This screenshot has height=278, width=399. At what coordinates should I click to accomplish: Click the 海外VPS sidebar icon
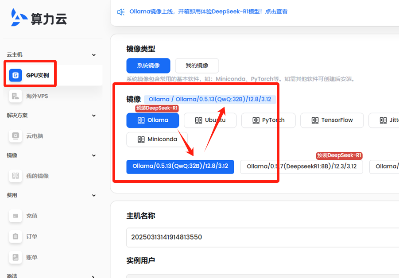[x=15, y=96]
